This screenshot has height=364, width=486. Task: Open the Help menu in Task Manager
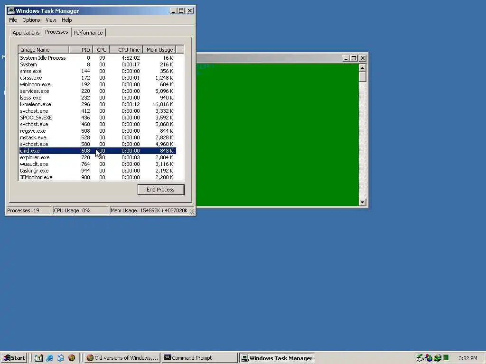point(66,20)
